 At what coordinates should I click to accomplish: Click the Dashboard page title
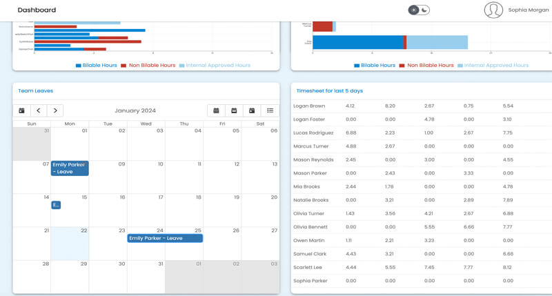click(37, 10)
